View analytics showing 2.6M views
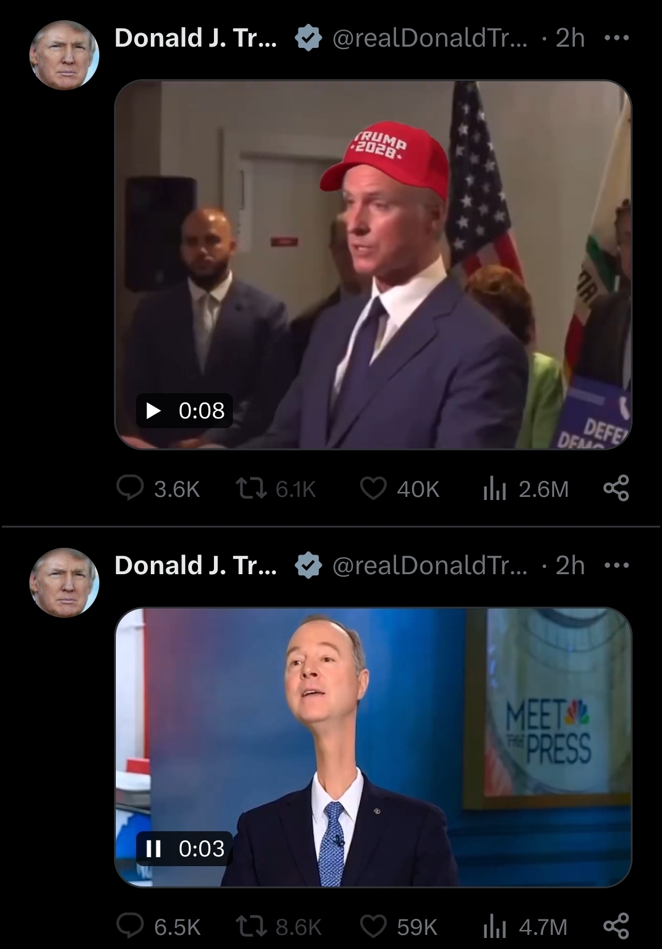Screen dimensions: 662x949 tap(526, 489)
